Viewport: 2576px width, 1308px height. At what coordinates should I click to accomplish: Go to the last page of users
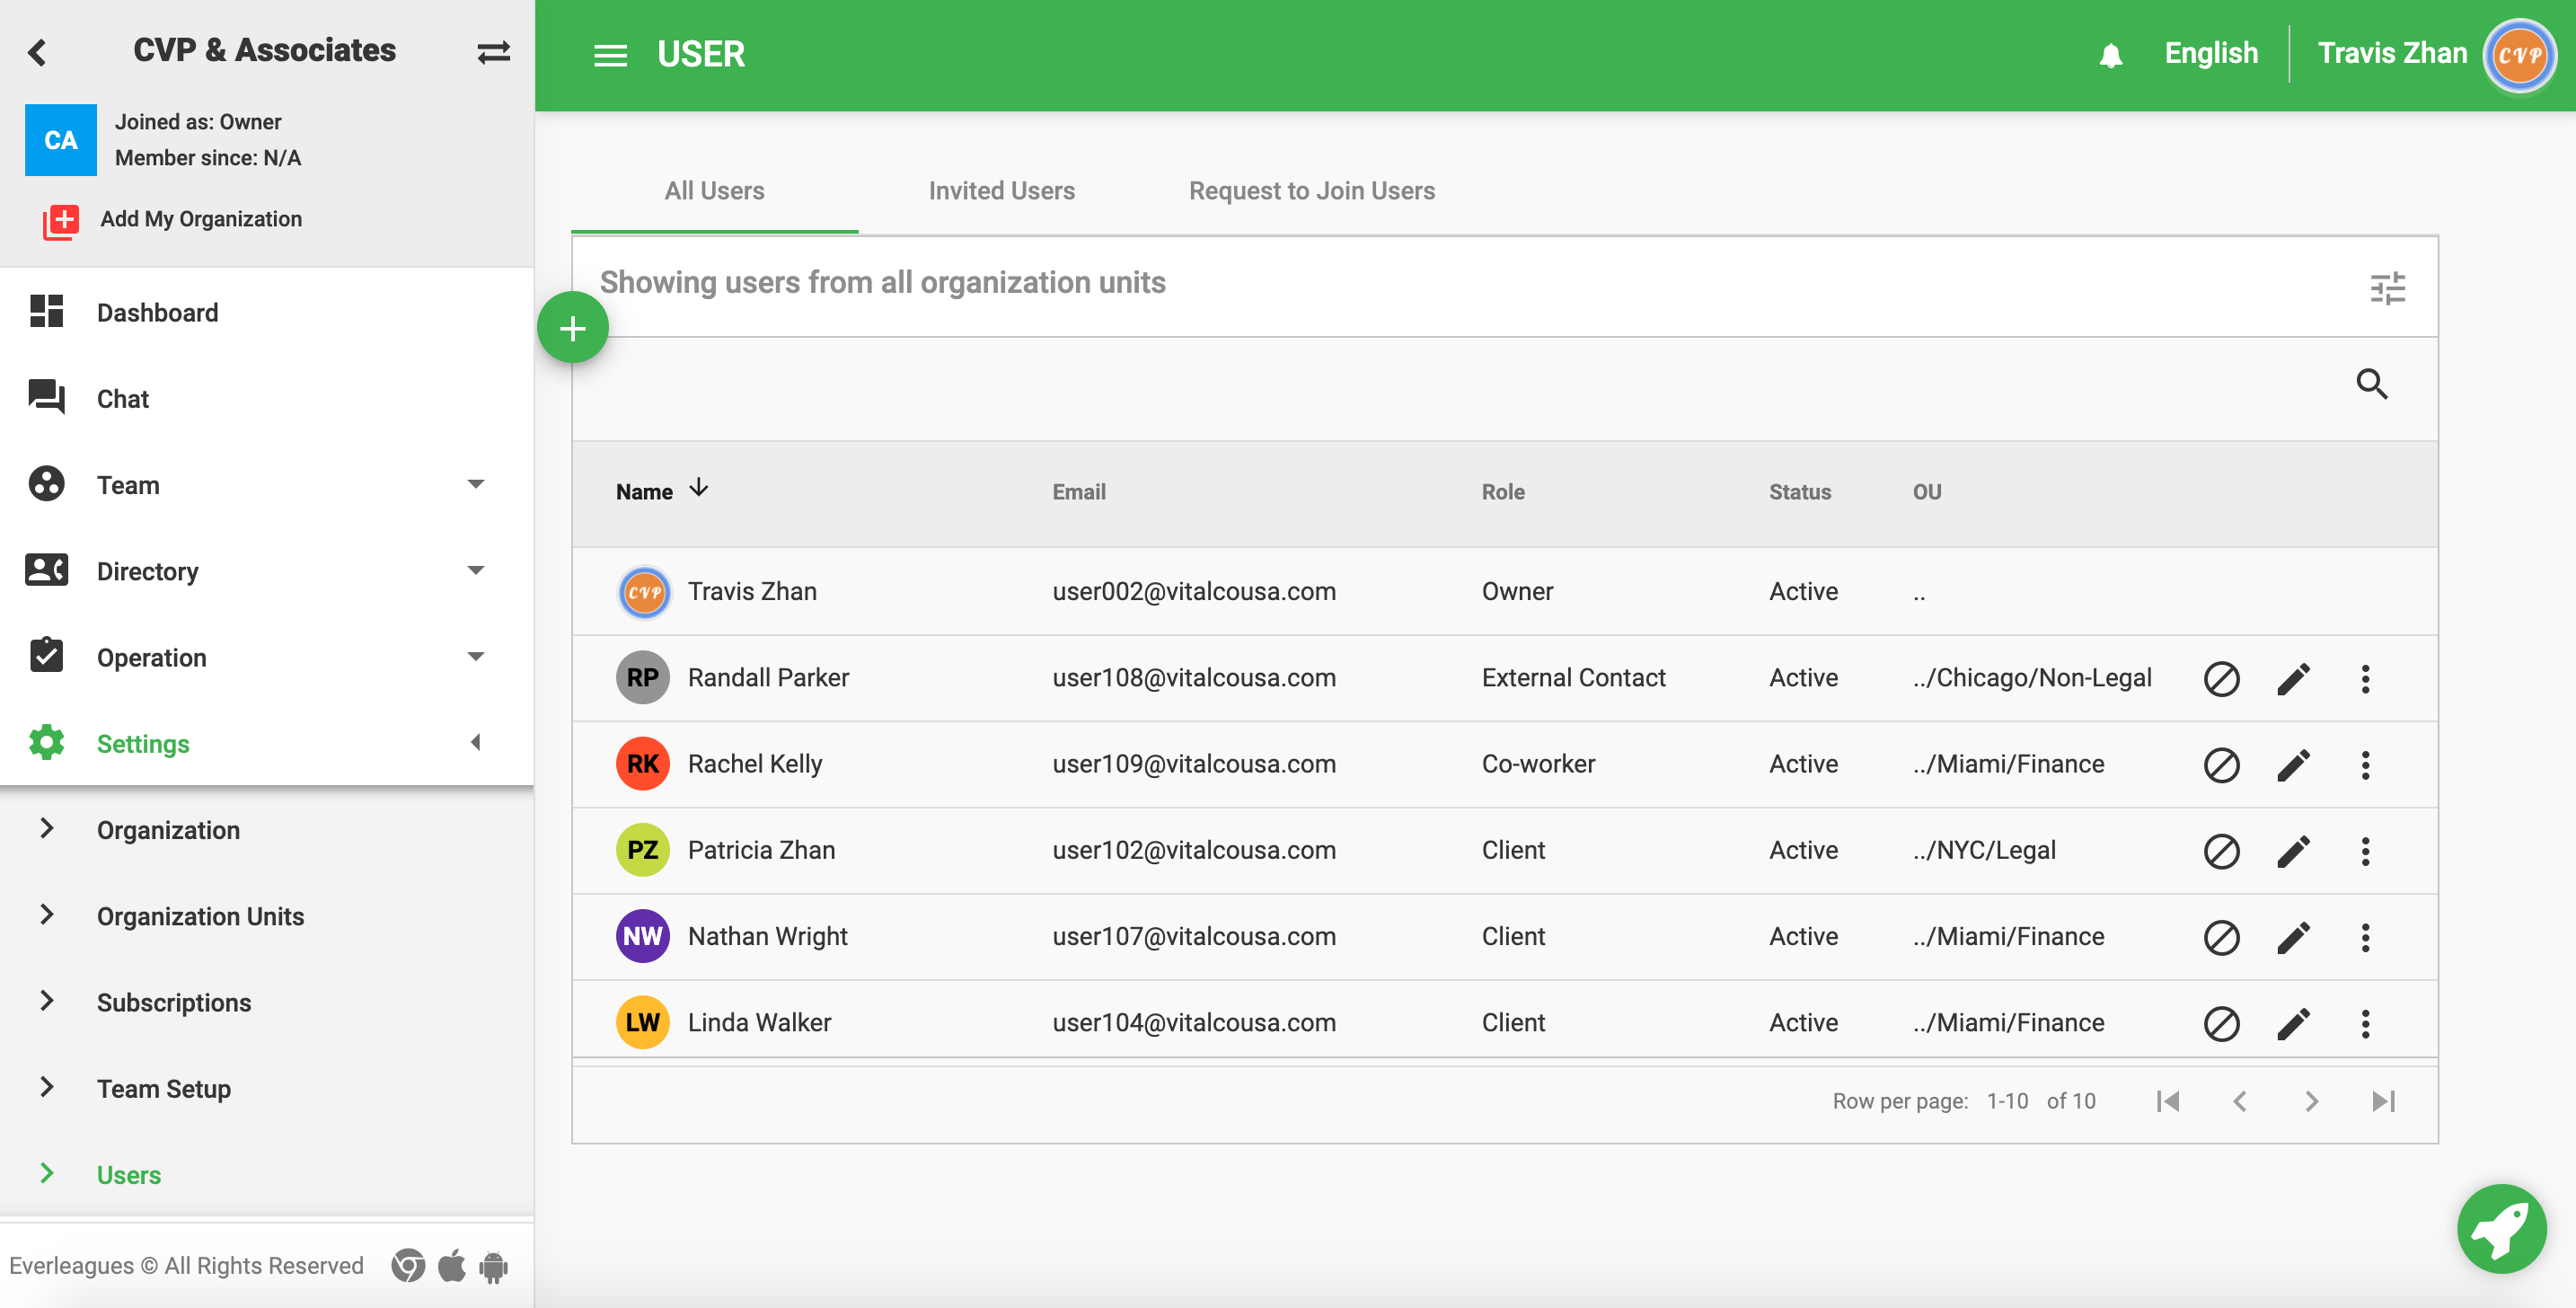(x=2383, y=1101)
